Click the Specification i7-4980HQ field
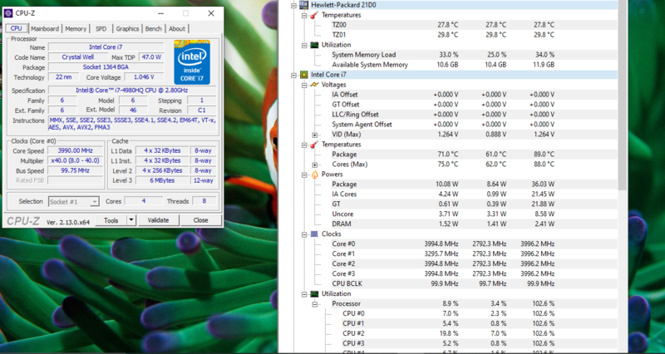Viewport: 665px width, 354px height. tap(132, 91)
